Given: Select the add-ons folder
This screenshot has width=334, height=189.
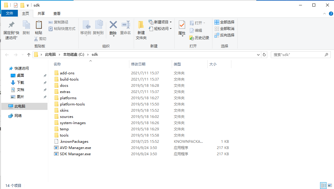Looking at the screenshot, I should click(67, 73).
